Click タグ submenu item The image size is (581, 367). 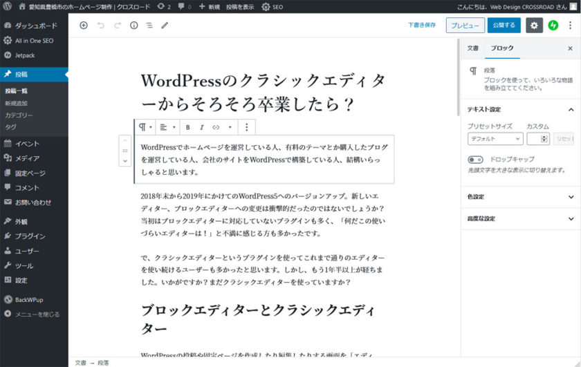pos(10,127)
